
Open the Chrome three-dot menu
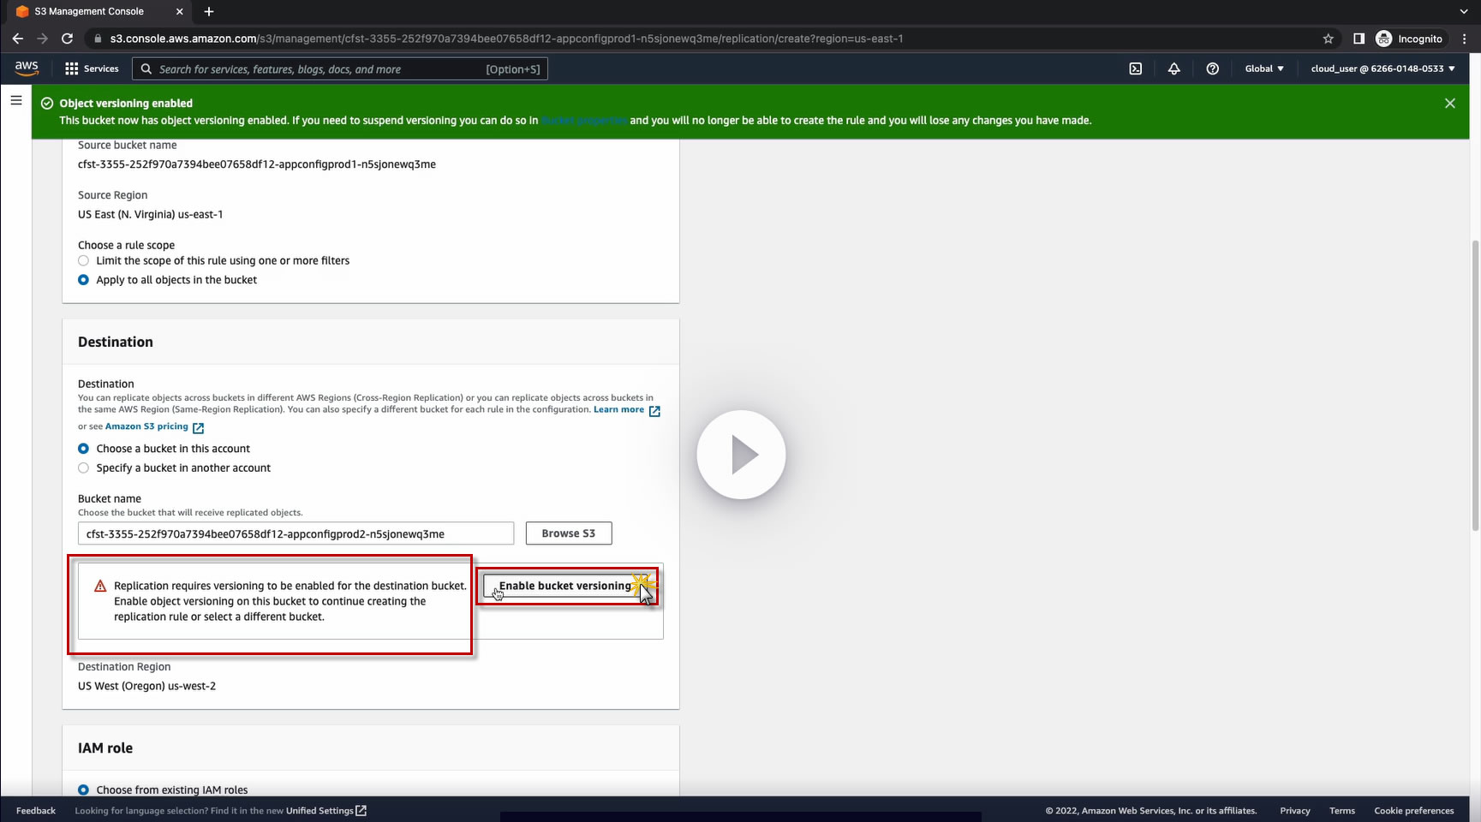pyautogui.click(x=1465, y=39)
